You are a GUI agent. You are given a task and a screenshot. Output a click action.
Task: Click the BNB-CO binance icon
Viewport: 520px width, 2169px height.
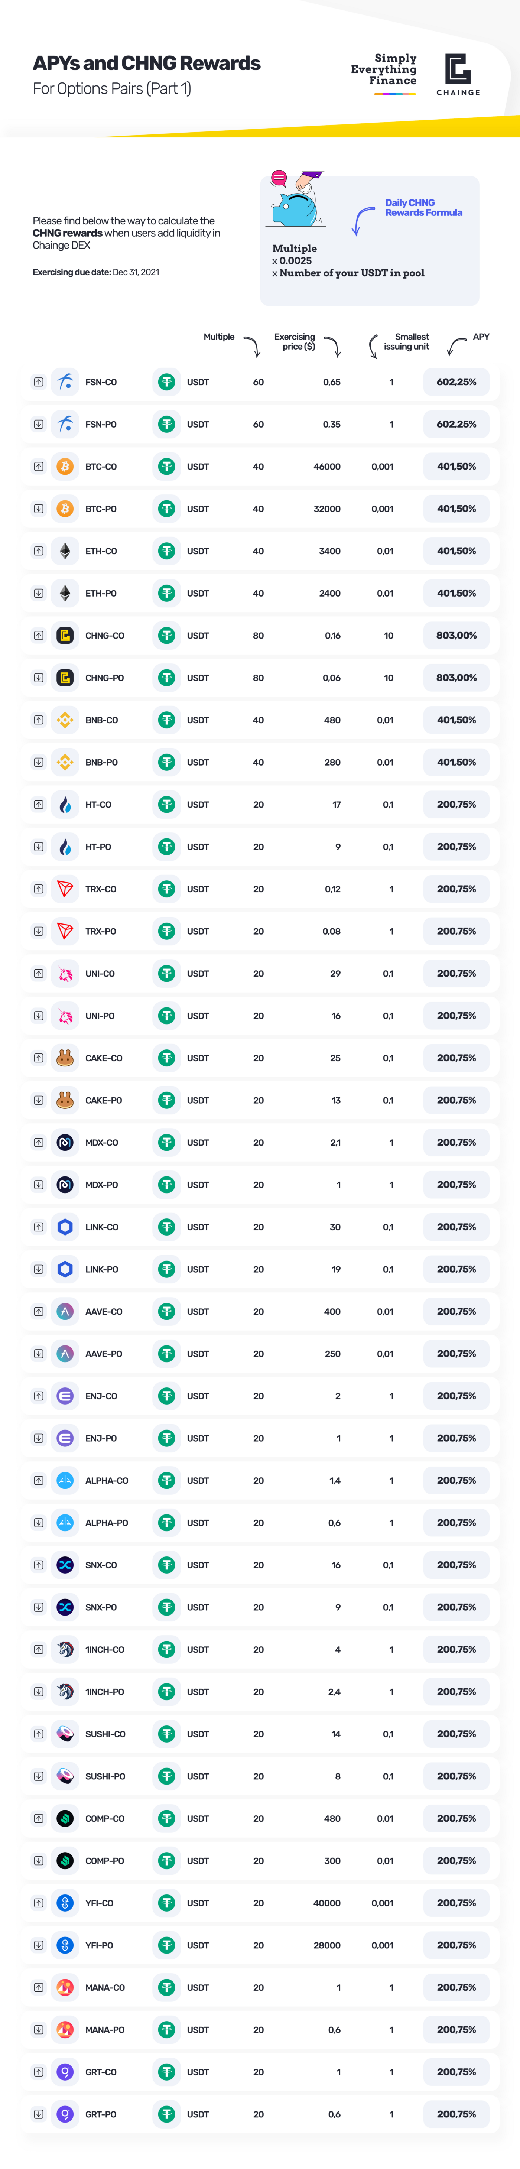point(65,720)
